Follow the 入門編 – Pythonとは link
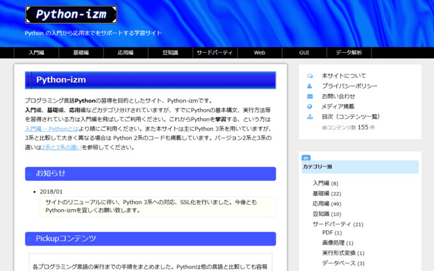Image resolution: width=434 pixels, height=271 pixels. click(52, 129)
